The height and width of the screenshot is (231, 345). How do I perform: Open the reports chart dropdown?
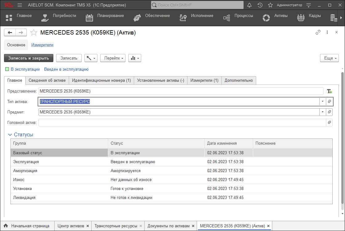(135, 58)
